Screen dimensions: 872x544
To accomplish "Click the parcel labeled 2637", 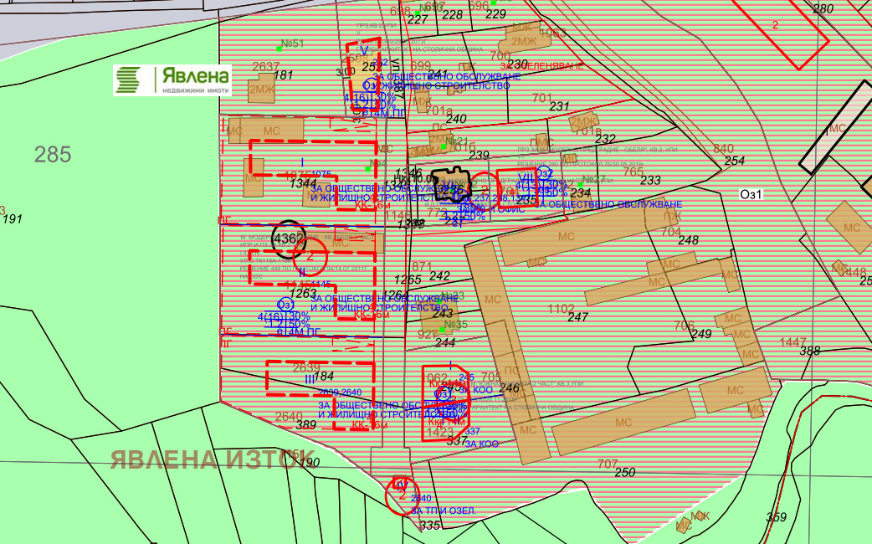I will [x=265, y=67].
